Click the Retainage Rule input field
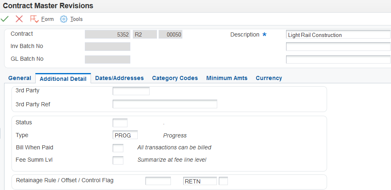The image size is (391, 190). (x=158, y=181)
